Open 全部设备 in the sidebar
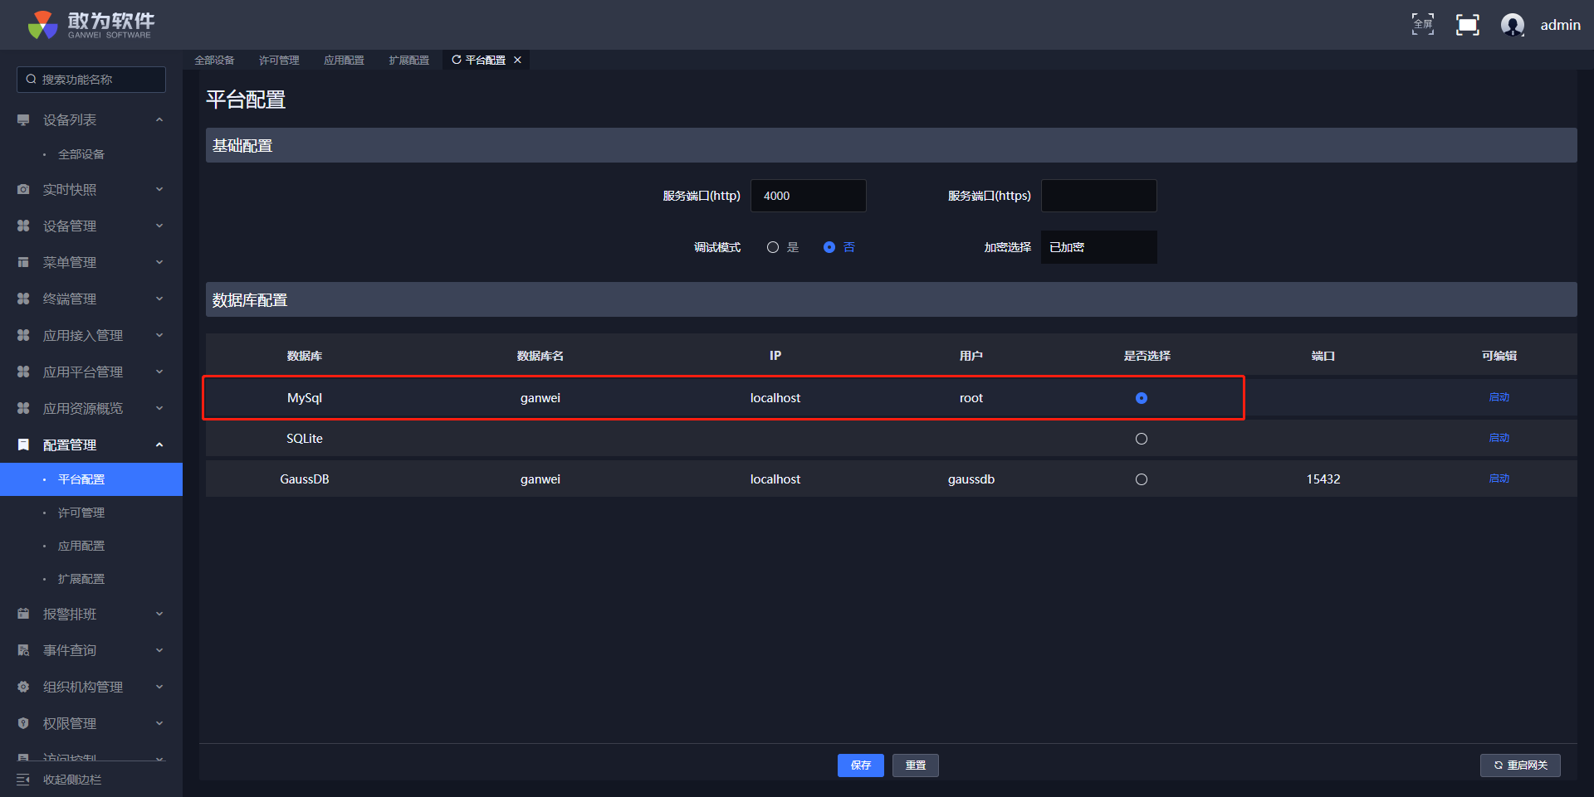Image resolution: width=1594 pixels, height=797 pixels. (x=81, y=154)
